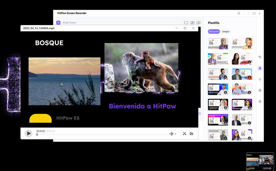Viewport: 276px width, 171px height.
Task: Download laughing man in yellow shirt template
Action: pos(250,47)
